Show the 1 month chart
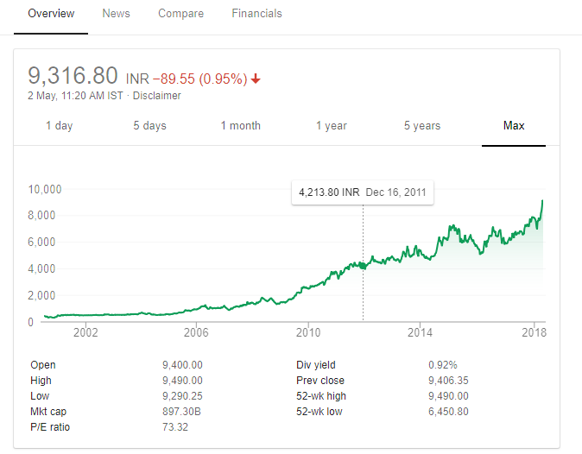 click(x=240, y=126)
